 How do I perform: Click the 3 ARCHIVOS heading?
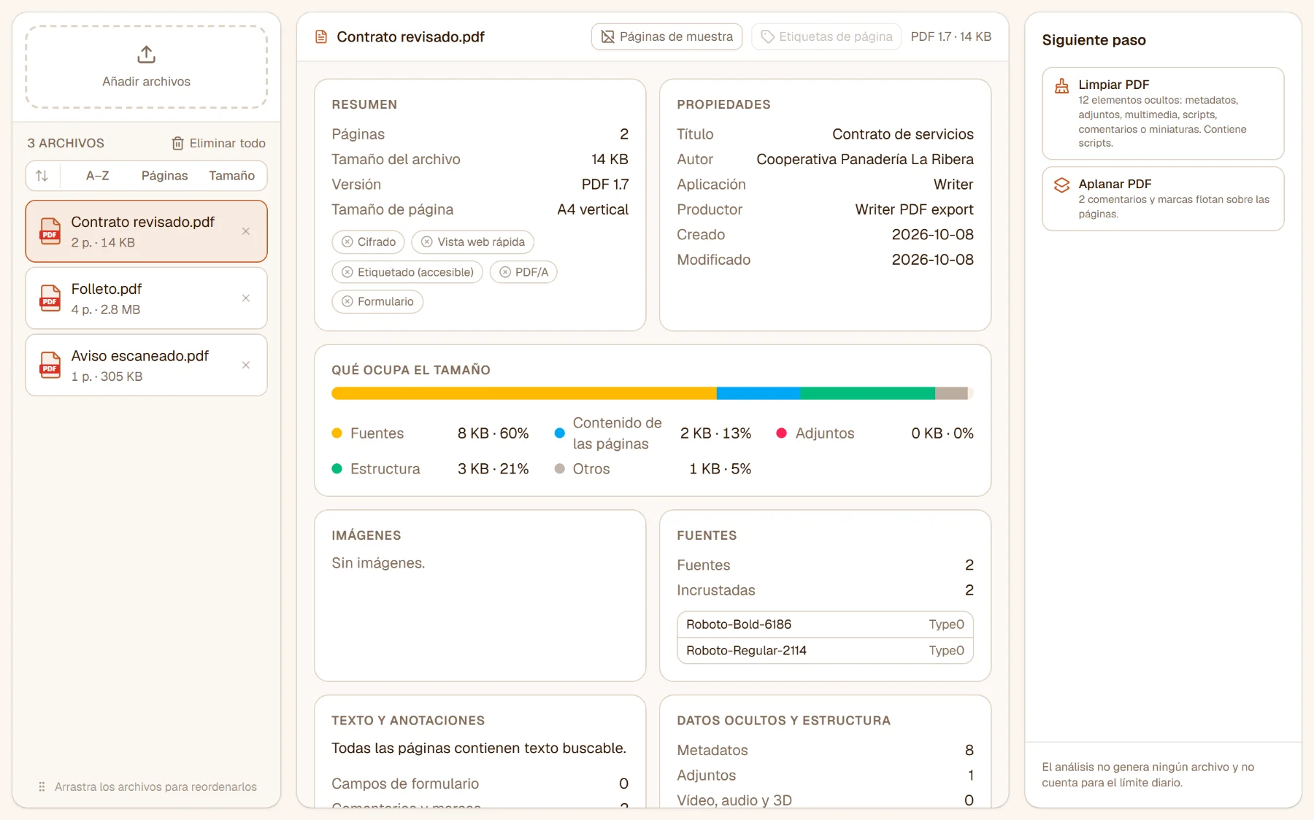[x=66, y=144]
